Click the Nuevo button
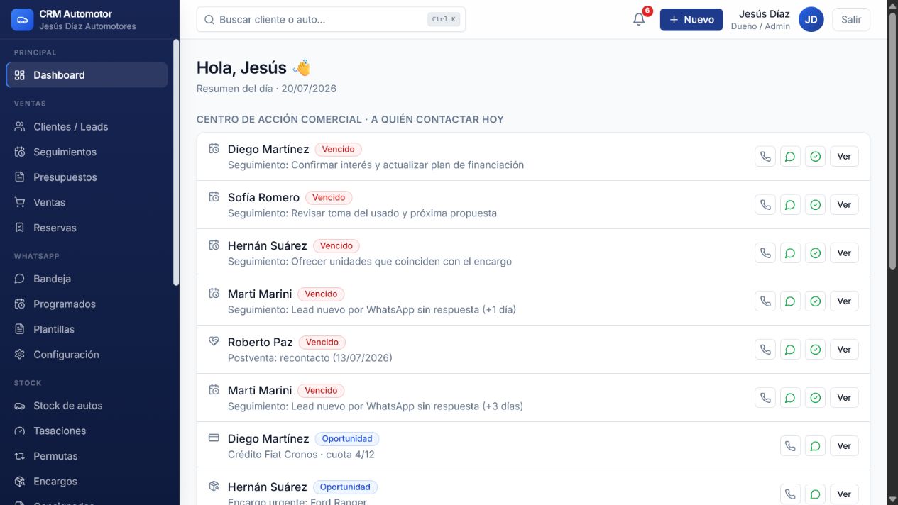This screenshot has height=505, width=898. pos(691,20)
